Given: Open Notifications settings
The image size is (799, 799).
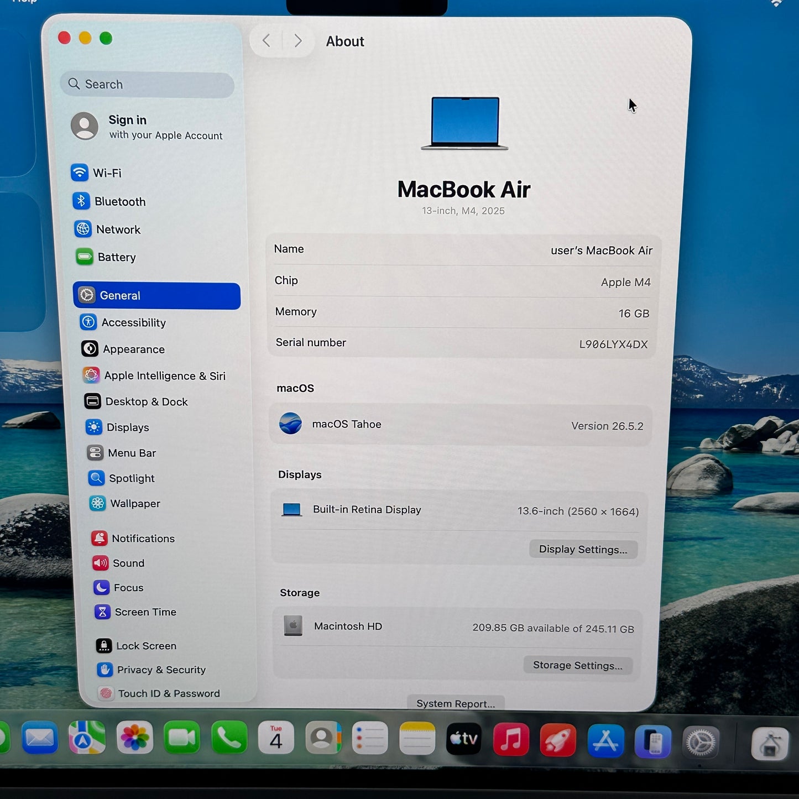Looking at the screenshot, I should pos(133,539).
